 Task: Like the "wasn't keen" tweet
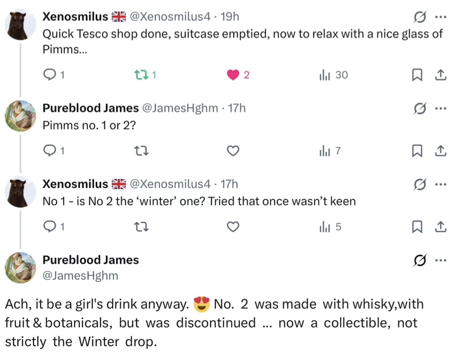coord(233,227)
